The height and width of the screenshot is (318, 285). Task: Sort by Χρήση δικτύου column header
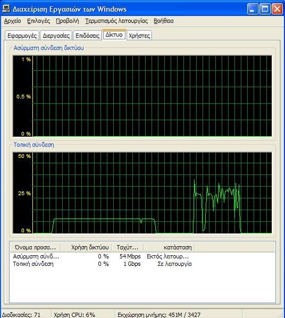tap(87, 247)
